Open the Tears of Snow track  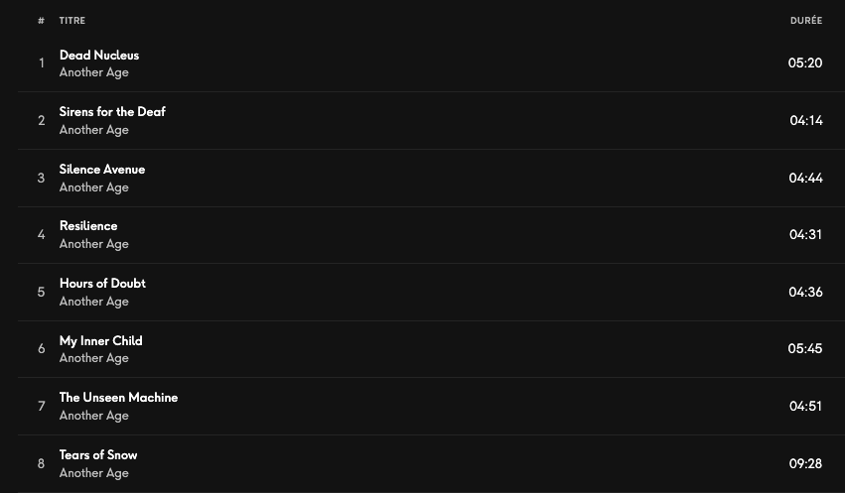click(98, 455)
